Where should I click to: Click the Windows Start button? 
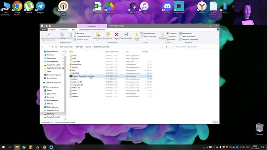[x=3, y=147]
